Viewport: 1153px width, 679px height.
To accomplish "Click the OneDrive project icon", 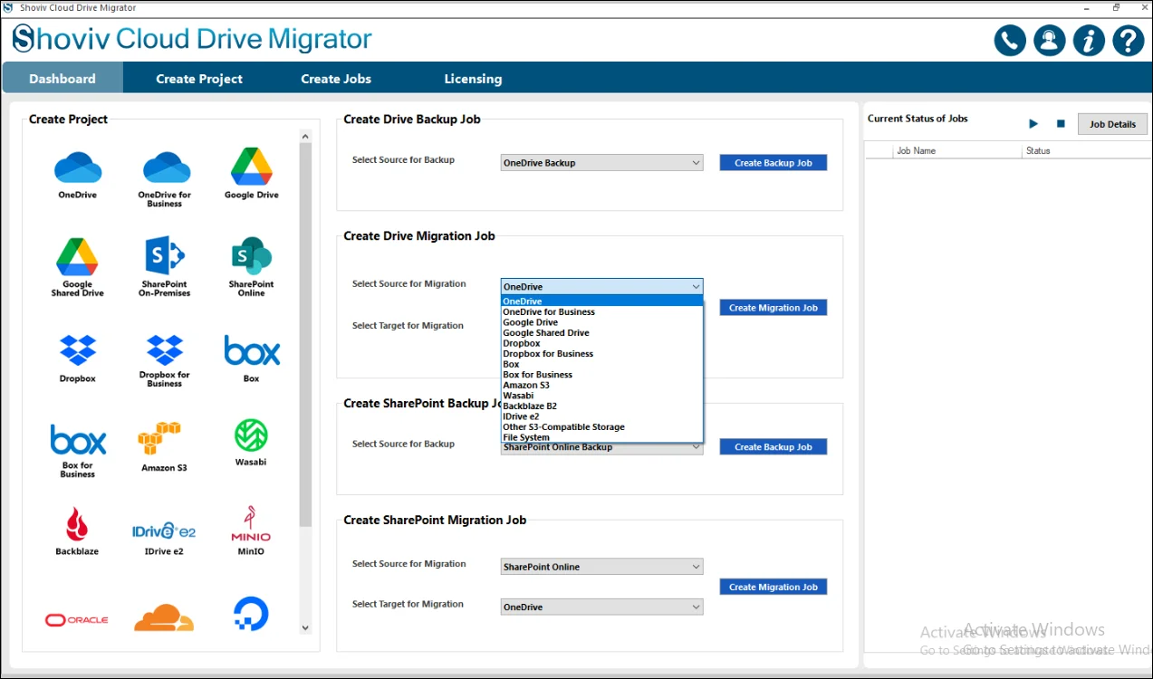I will pos(78,167).
